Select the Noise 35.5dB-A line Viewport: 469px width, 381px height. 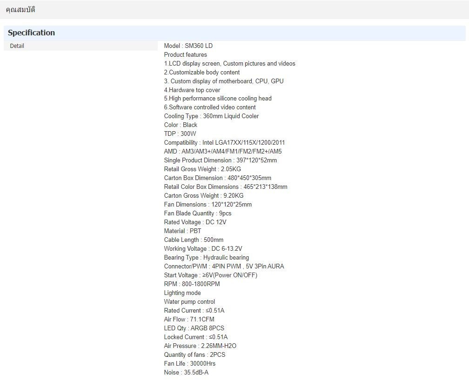(186, 373)
